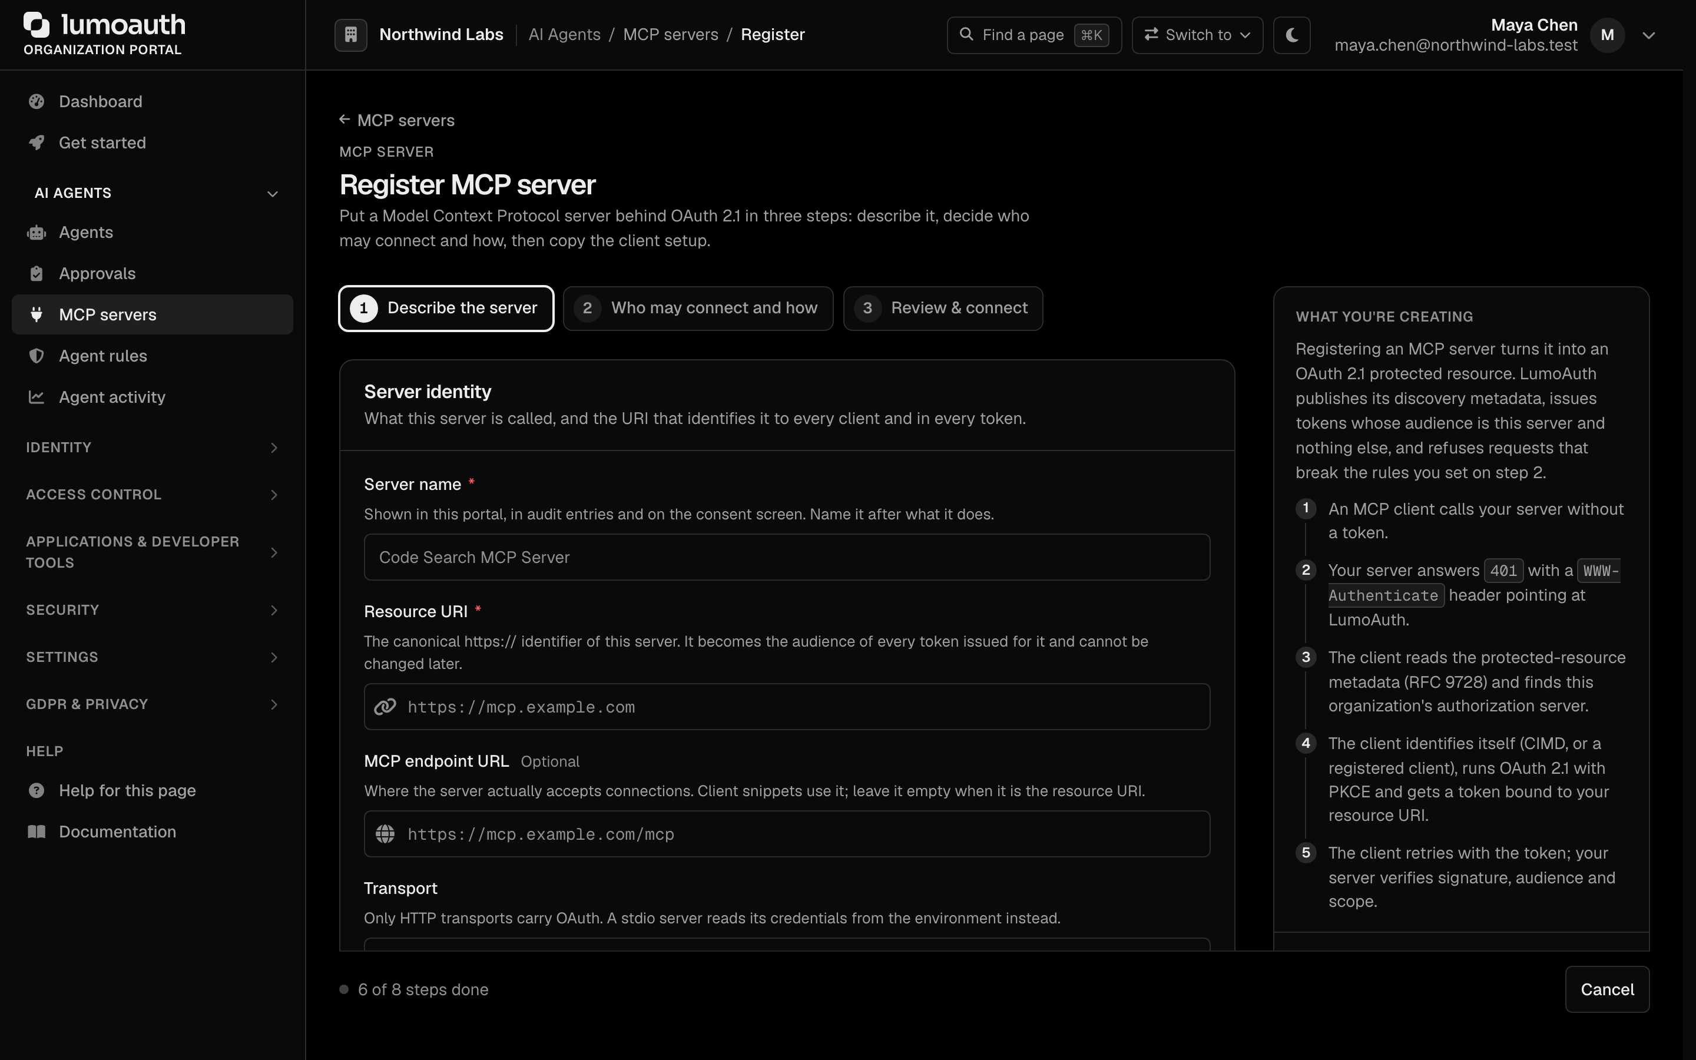This screenshot has width=1696, height=1060.
Task: Open Approvals in the sidebar
Action: [152, 273]
